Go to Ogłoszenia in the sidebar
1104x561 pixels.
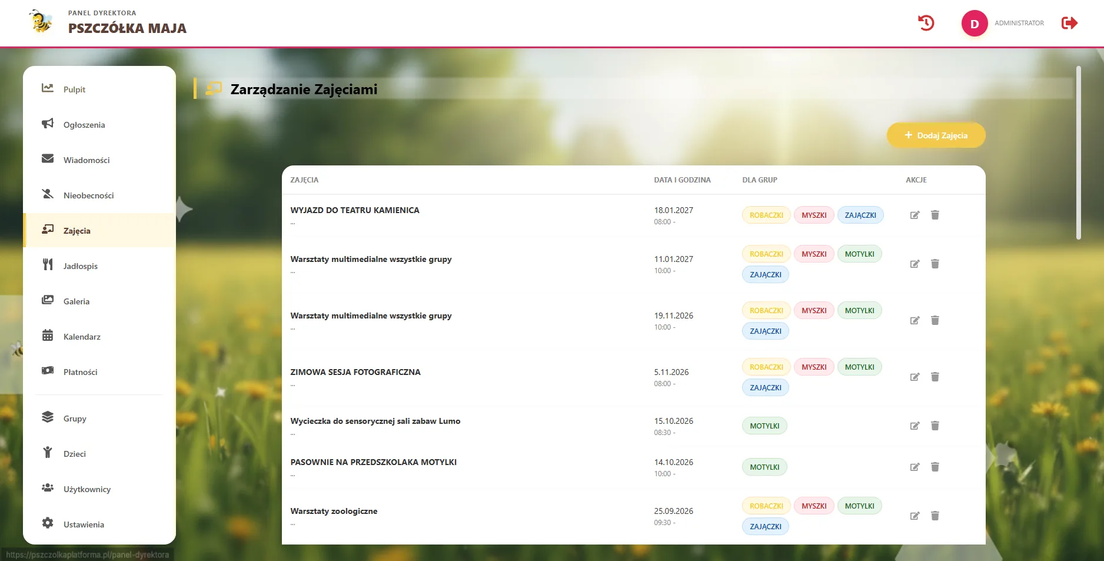pyautogui.click(x=99, y=125)
